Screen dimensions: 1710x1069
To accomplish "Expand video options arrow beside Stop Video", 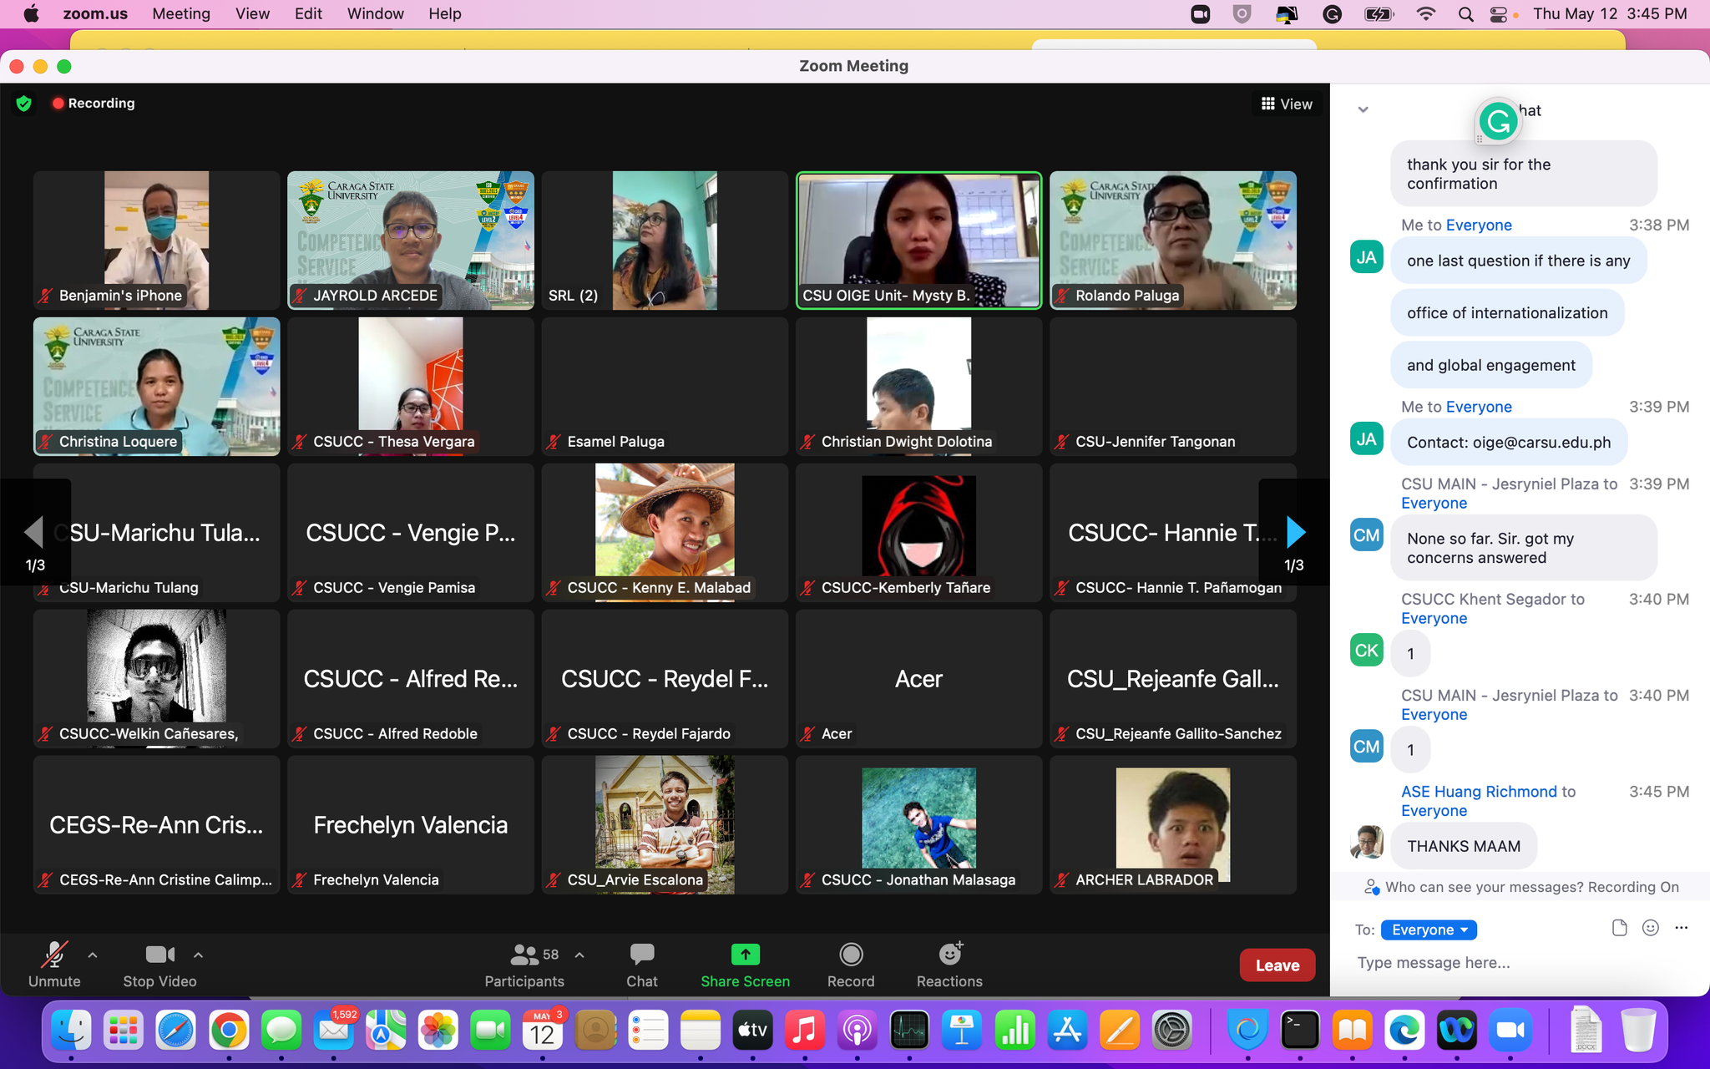I will coord(198,955).
